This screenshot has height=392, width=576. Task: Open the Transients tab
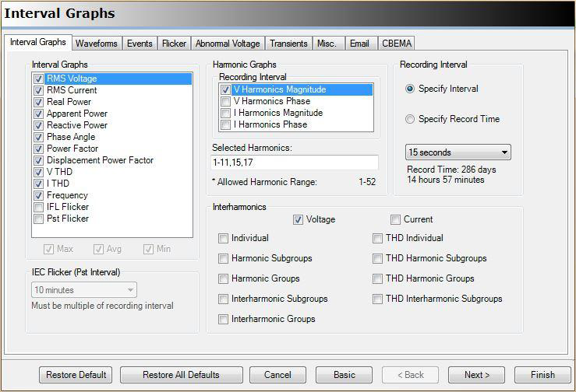[x=288, y=44]
